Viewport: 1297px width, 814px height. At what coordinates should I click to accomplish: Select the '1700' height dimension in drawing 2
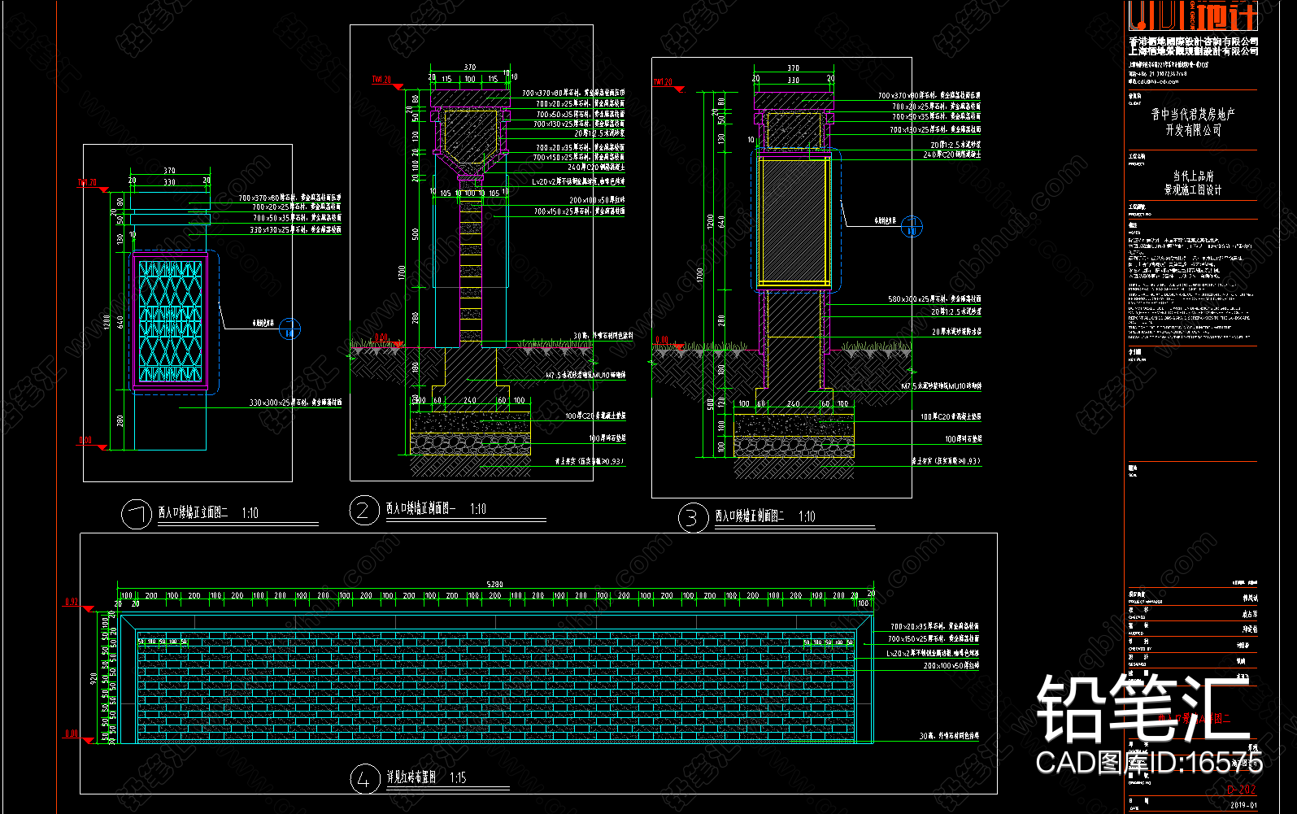tap(402, 272)
